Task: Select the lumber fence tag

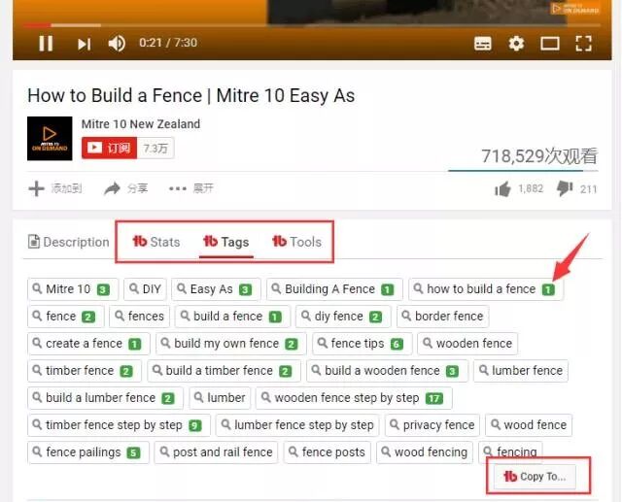Action: coord(521,371)
